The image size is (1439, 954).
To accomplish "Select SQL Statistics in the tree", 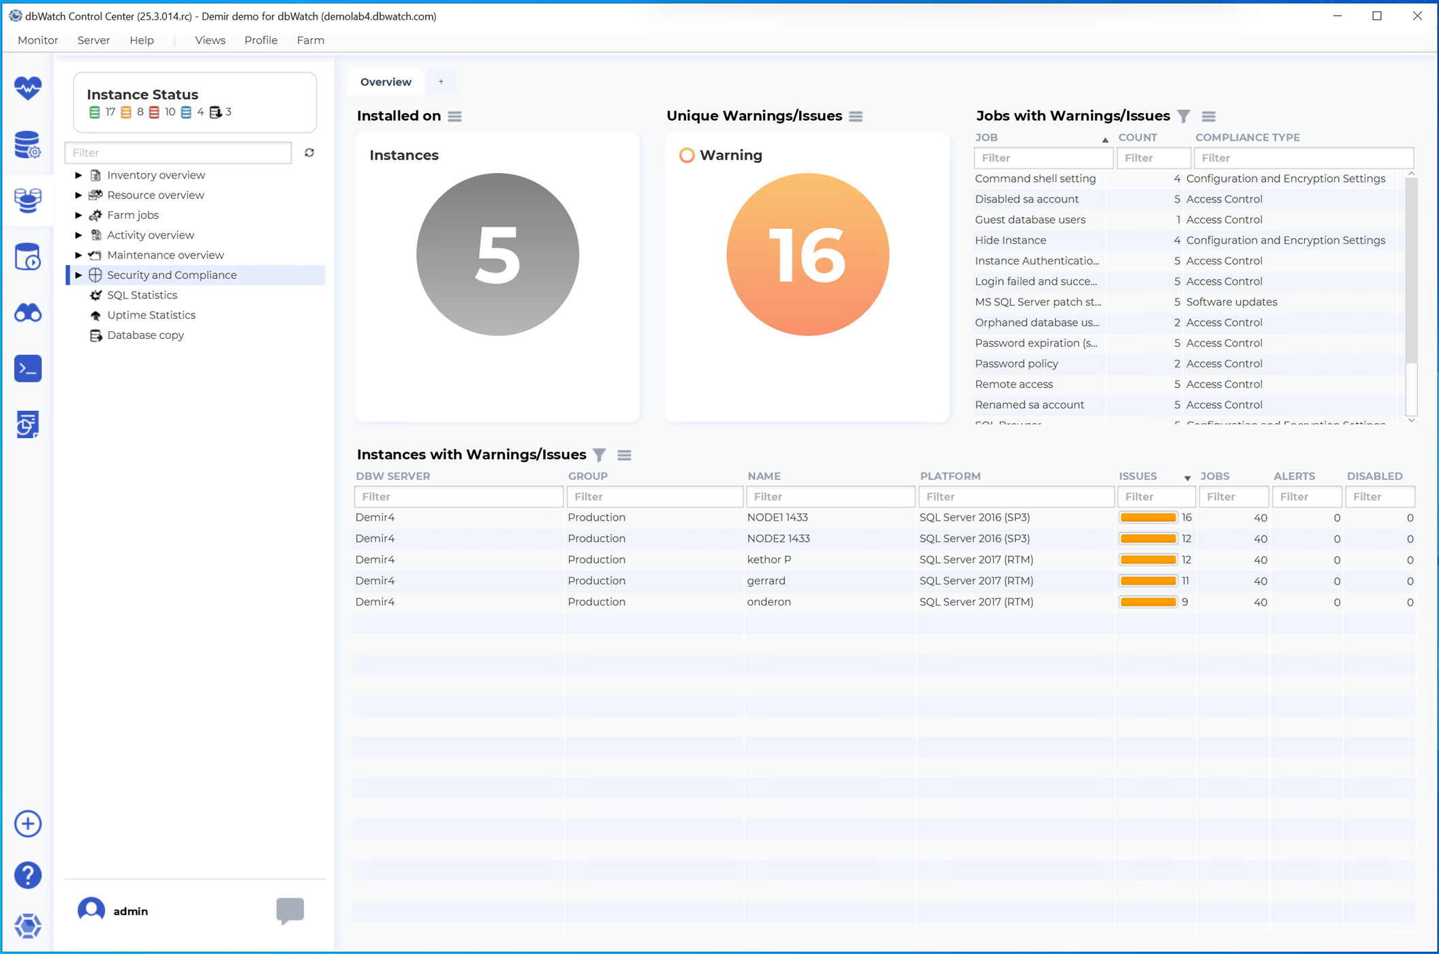I will [142, 295].
